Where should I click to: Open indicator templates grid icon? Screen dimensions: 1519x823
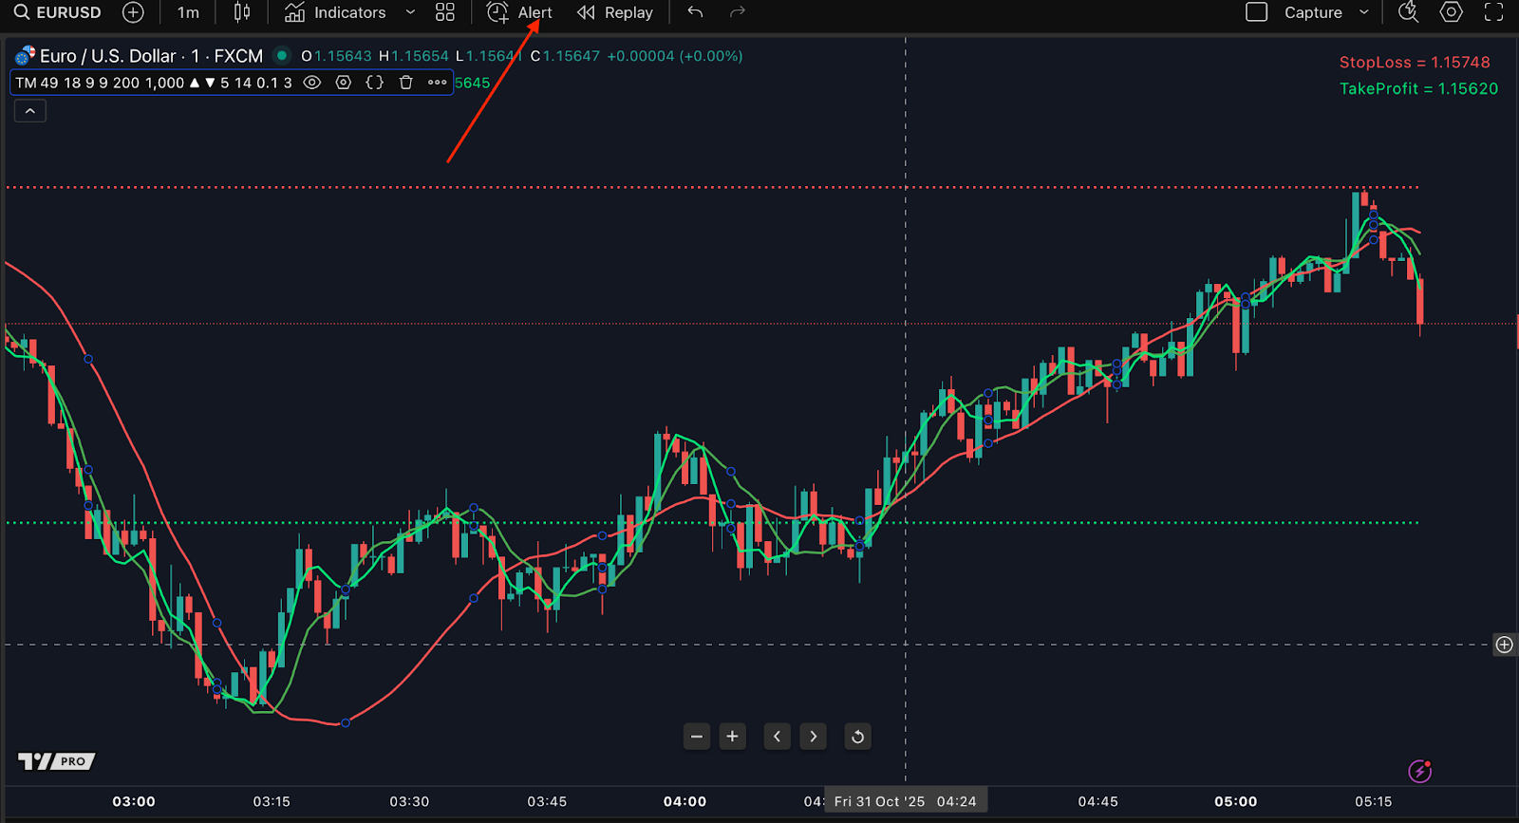coord(445,12)
